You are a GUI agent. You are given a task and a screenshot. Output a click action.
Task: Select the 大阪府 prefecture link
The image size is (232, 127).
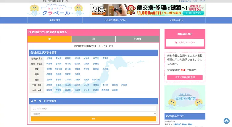pyautogui.click(x=68, y=79)
